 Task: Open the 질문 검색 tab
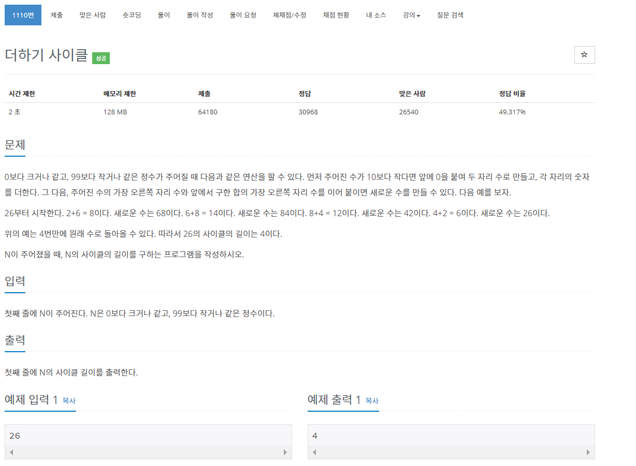450,15
